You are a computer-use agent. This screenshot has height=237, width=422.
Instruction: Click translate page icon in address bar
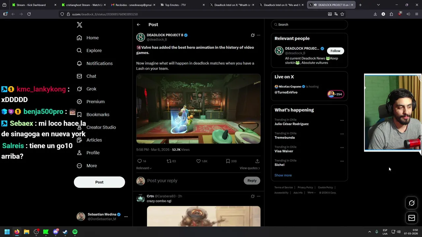click(336, 14)
